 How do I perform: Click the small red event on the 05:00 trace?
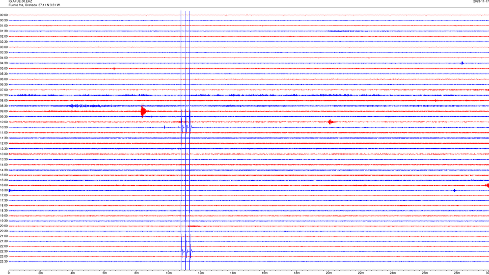tap(114, 69)
